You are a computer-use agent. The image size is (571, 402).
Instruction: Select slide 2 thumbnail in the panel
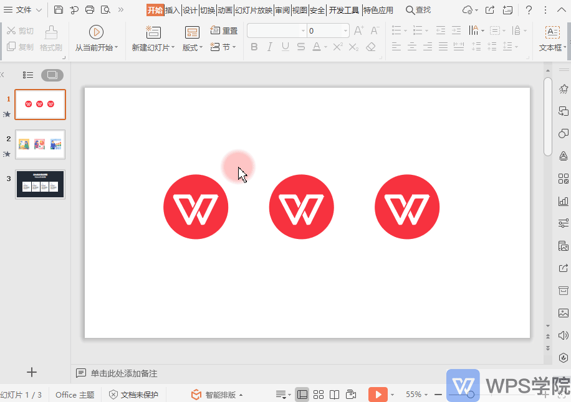click(40, 144)
